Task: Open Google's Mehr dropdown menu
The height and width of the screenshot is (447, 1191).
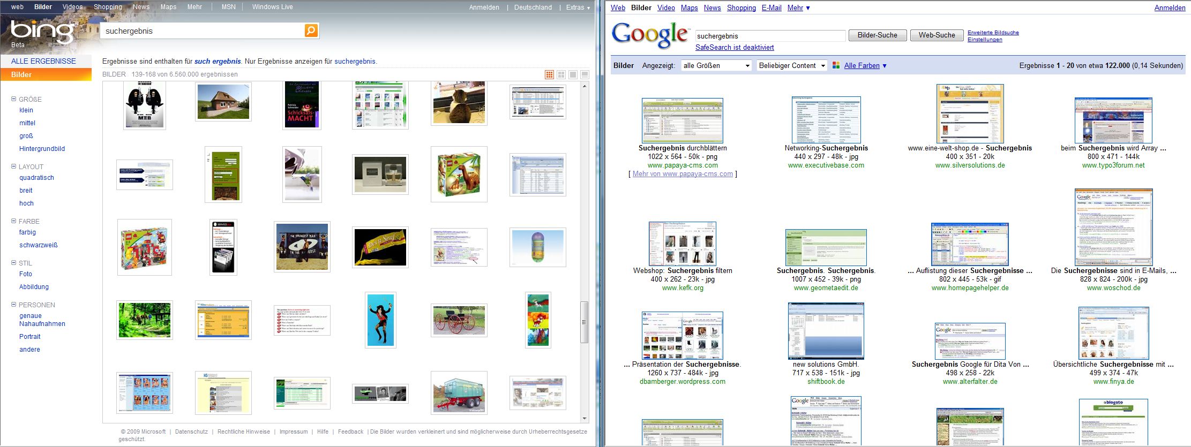Action: click(x=798, y=7)
